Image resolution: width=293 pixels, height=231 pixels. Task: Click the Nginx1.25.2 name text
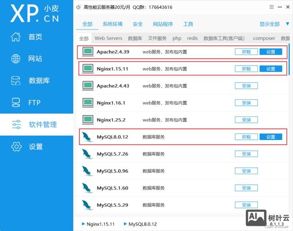tap(111, 120)
